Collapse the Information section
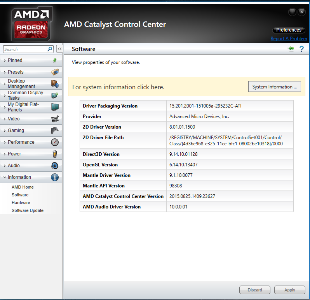310x300 pixels. point(19,177)
